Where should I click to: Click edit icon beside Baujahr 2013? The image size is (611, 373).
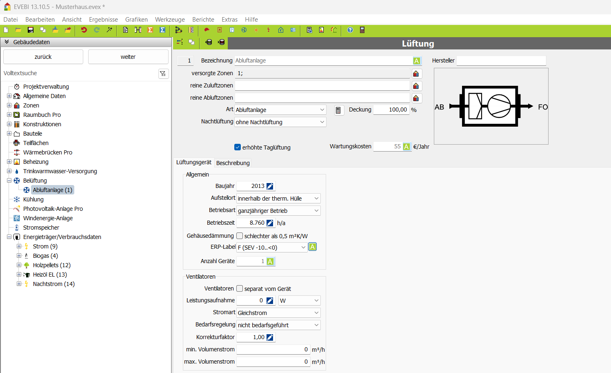click(x=270, y=186)
